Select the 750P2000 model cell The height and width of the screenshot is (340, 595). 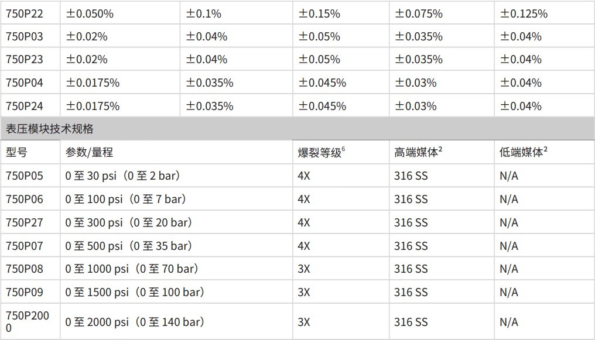point(27,322)
